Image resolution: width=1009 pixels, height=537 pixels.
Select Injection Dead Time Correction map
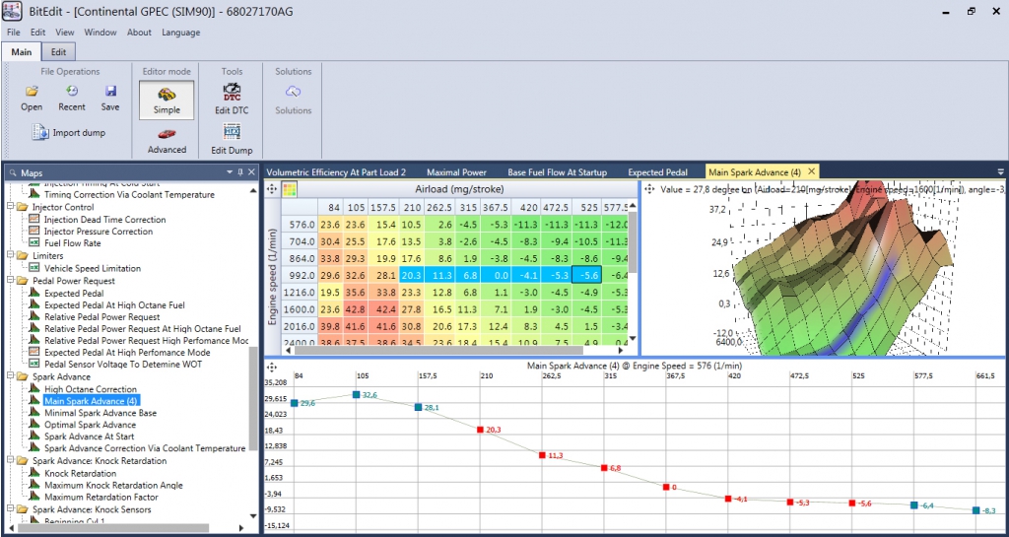104,220
